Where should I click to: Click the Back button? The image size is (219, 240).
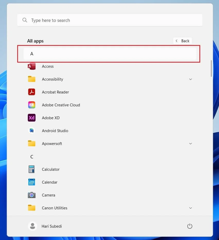[x=182, y=41]
